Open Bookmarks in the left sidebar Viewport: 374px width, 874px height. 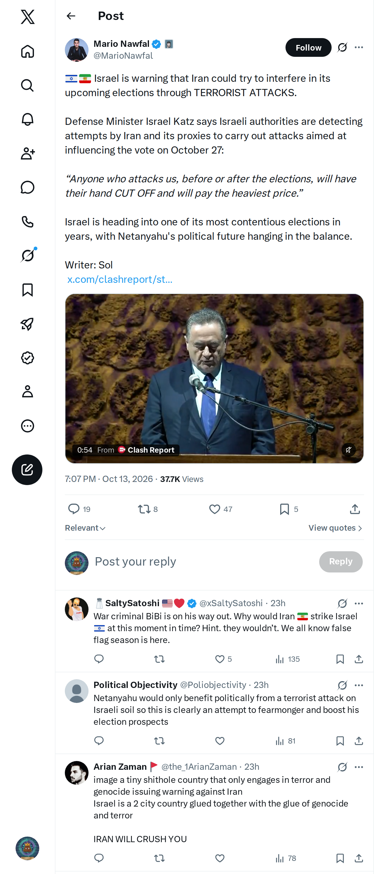(x=27, y=290)
